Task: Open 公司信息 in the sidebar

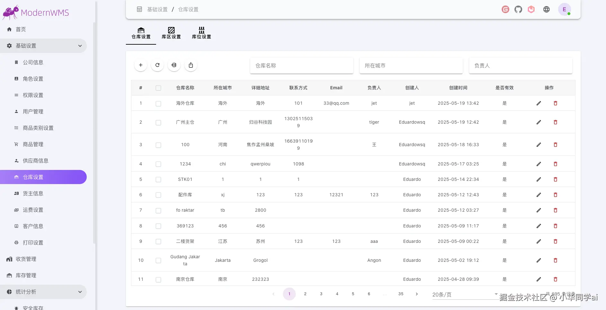Action: pyautogui.click(x=43, y=62)
